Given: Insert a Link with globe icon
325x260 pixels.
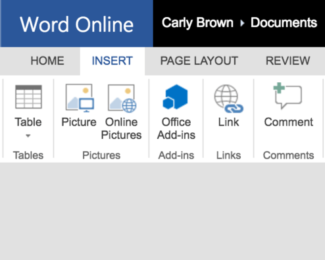Looking at the screenshot, I should click(x=229, y=99).
